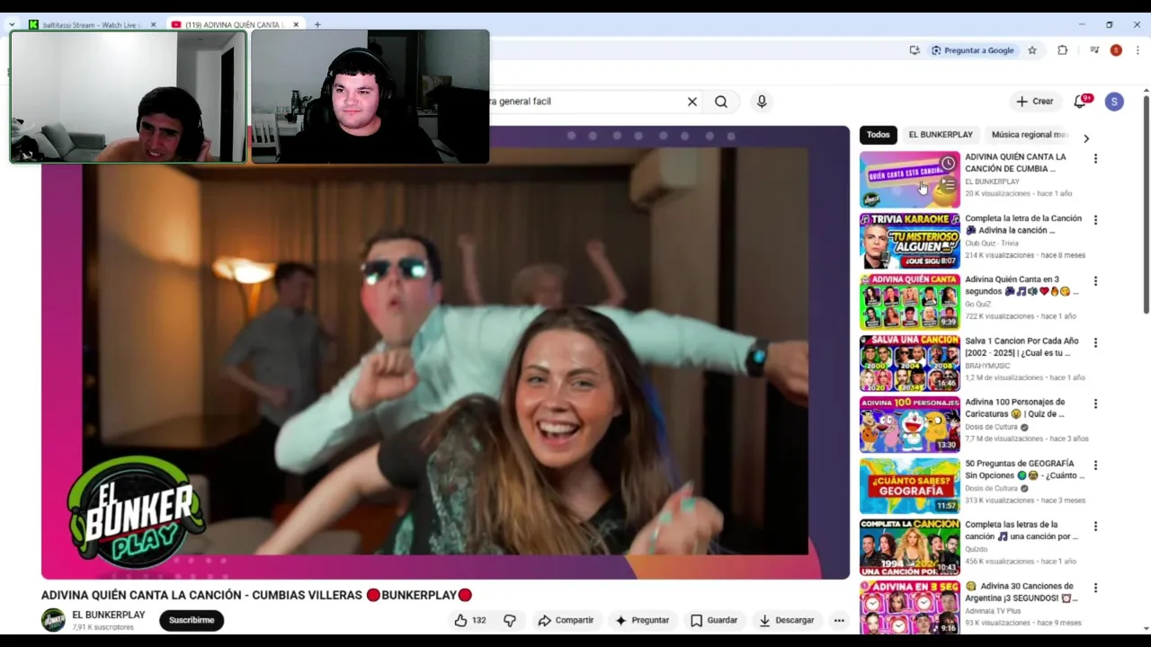Open the ¿CUÁNTO SABES? GEOGRAFÍA thumbnail
This screenshot has height=647, width=1151.
click(909, 486)
